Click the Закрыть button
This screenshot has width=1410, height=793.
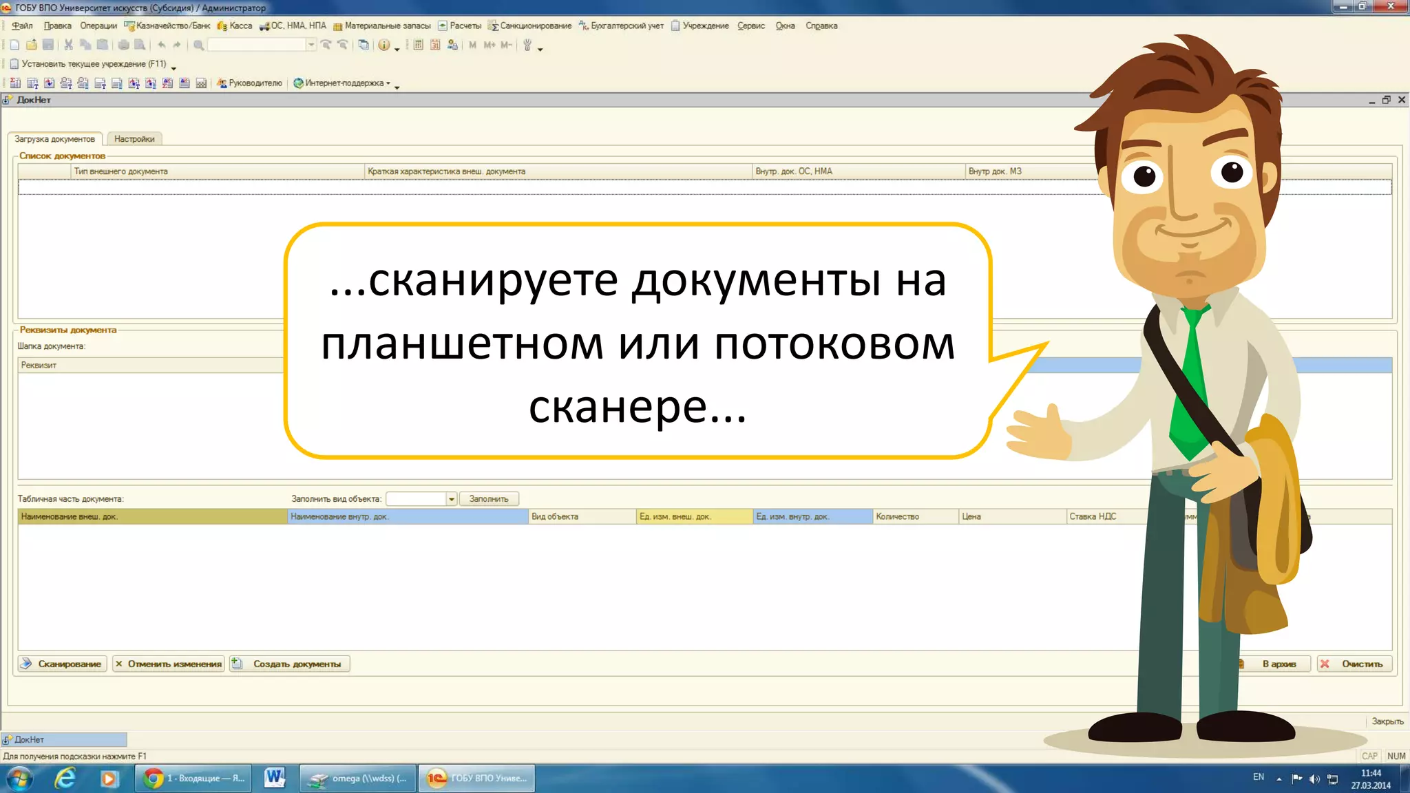point(1387,721)
